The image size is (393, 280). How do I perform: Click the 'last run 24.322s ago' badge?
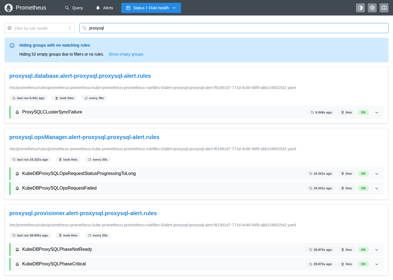pos(30,160)
